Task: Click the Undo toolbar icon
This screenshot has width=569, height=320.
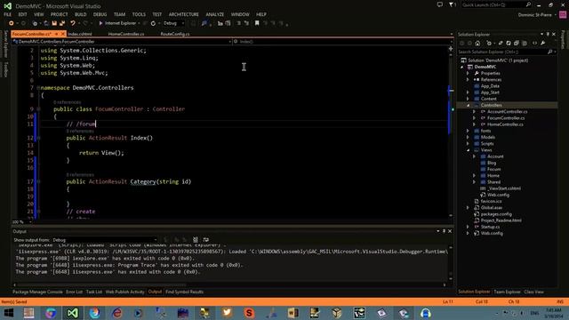Action: (x=73, y=23)
